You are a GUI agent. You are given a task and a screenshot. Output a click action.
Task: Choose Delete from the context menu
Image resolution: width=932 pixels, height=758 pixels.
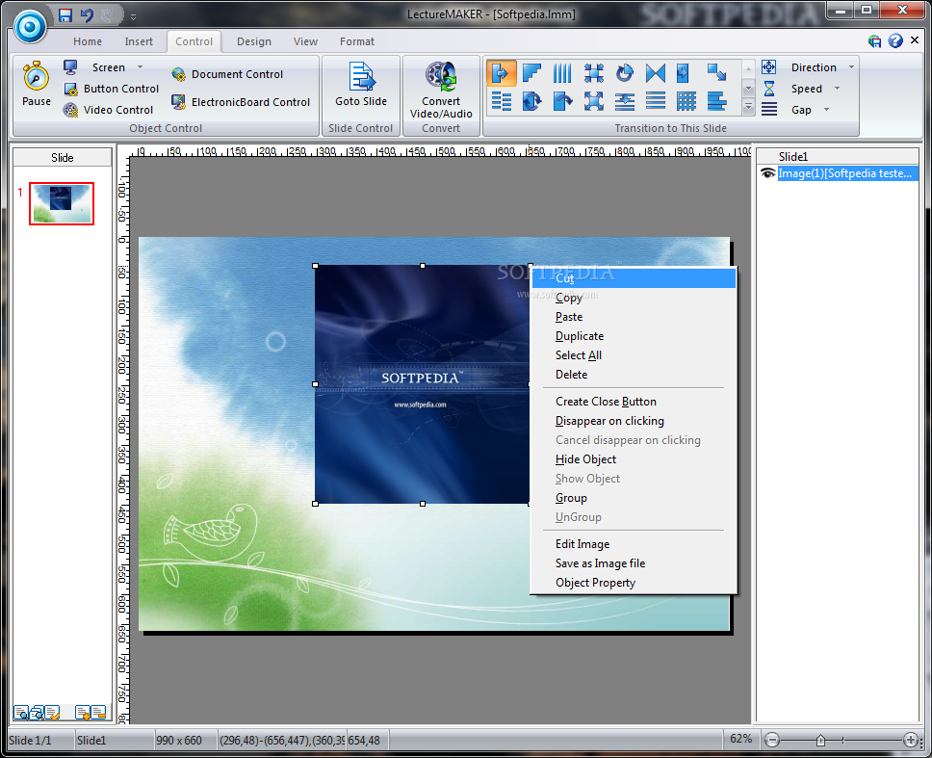(634, 375)
